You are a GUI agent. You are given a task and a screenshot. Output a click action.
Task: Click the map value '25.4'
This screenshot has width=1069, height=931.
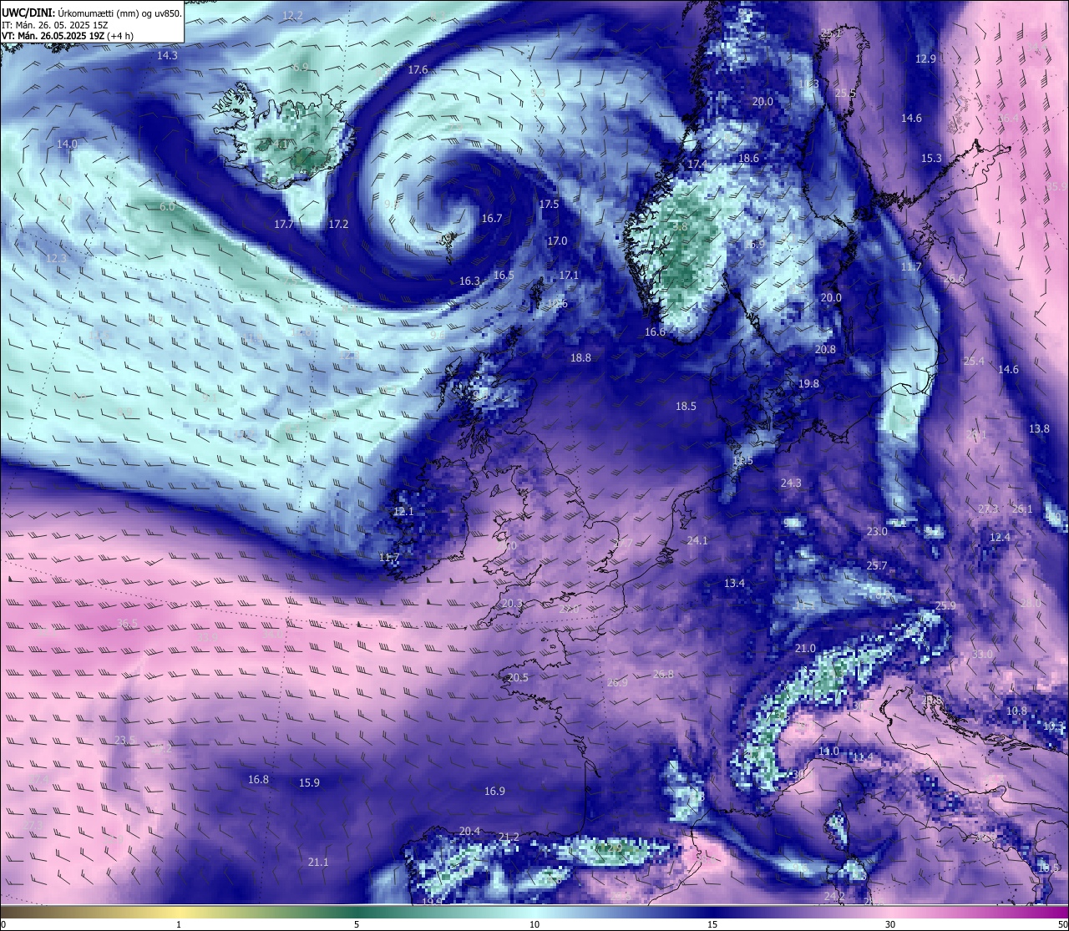tap(974, 362)
